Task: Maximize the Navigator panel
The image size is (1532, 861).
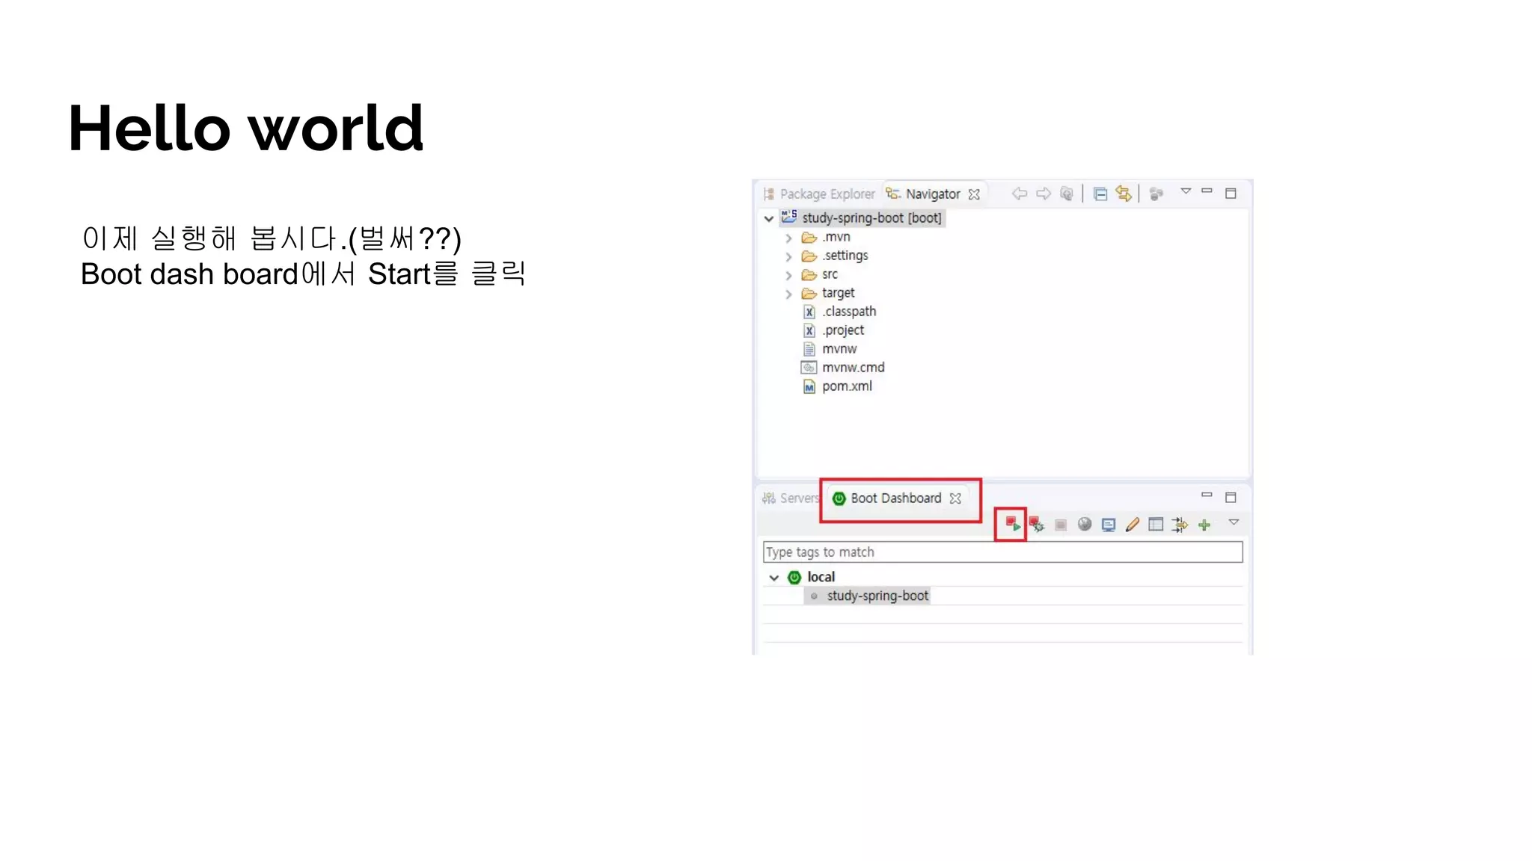Action: pos(1231,194)
